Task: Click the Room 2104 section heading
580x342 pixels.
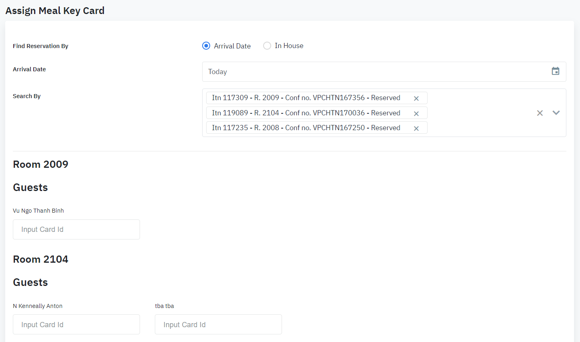Action: (41, 259)
